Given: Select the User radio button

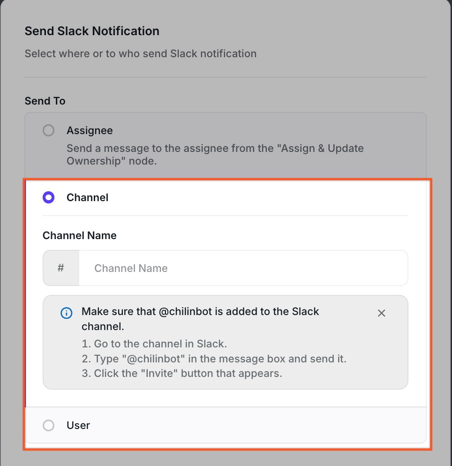Looking at the screenshot, I should coord(49,425).
